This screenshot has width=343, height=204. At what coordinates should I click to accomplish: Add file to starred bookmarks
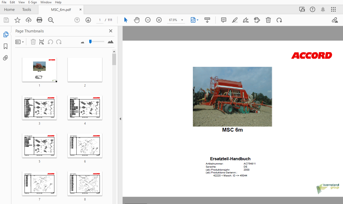click(x=17, y=20)
